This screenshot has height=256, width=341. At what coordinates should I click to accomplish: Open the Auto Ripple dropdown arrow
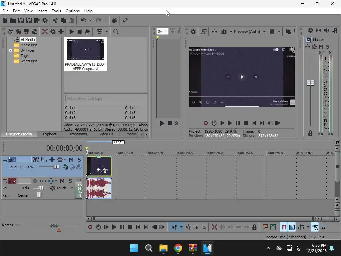pyautogui.click(x=308, y=227)
